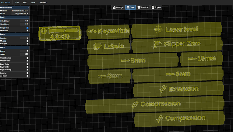Enable the Layer Marking checkbox
The width and height of the screenshot is (233, 132).
point(27,70)
